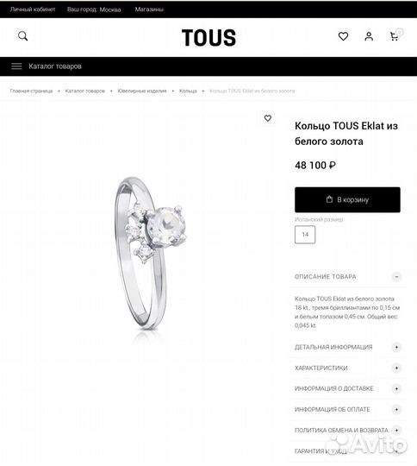Click the ring product image

(x=150, y=254)
